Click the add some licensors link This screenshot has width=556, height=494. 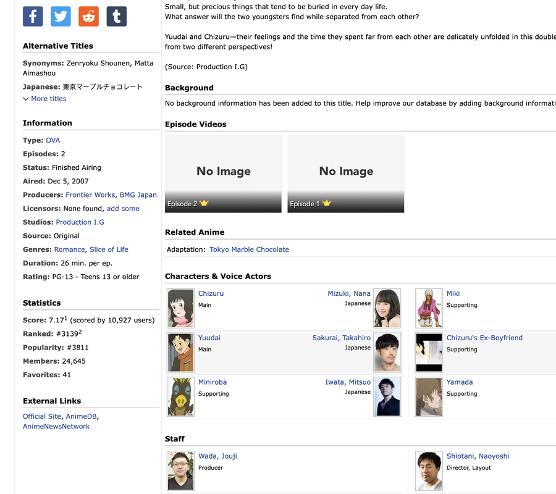(123, 209)
